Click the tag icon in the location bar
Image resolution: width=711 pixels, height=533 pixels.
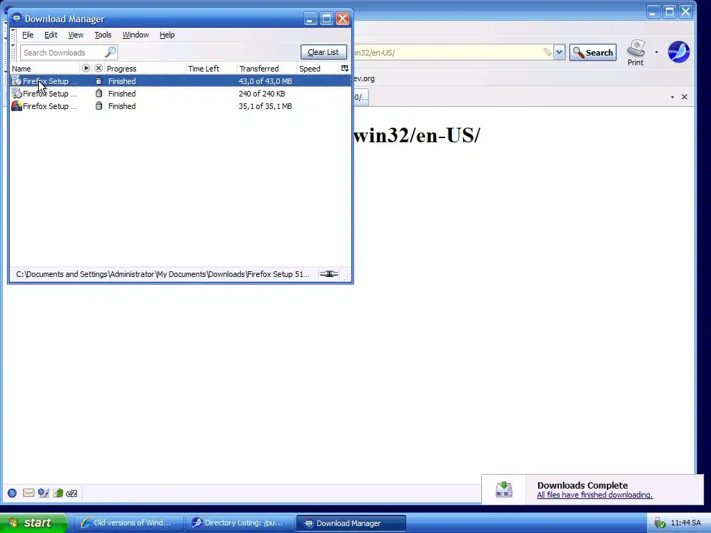(x=547, y=52)
